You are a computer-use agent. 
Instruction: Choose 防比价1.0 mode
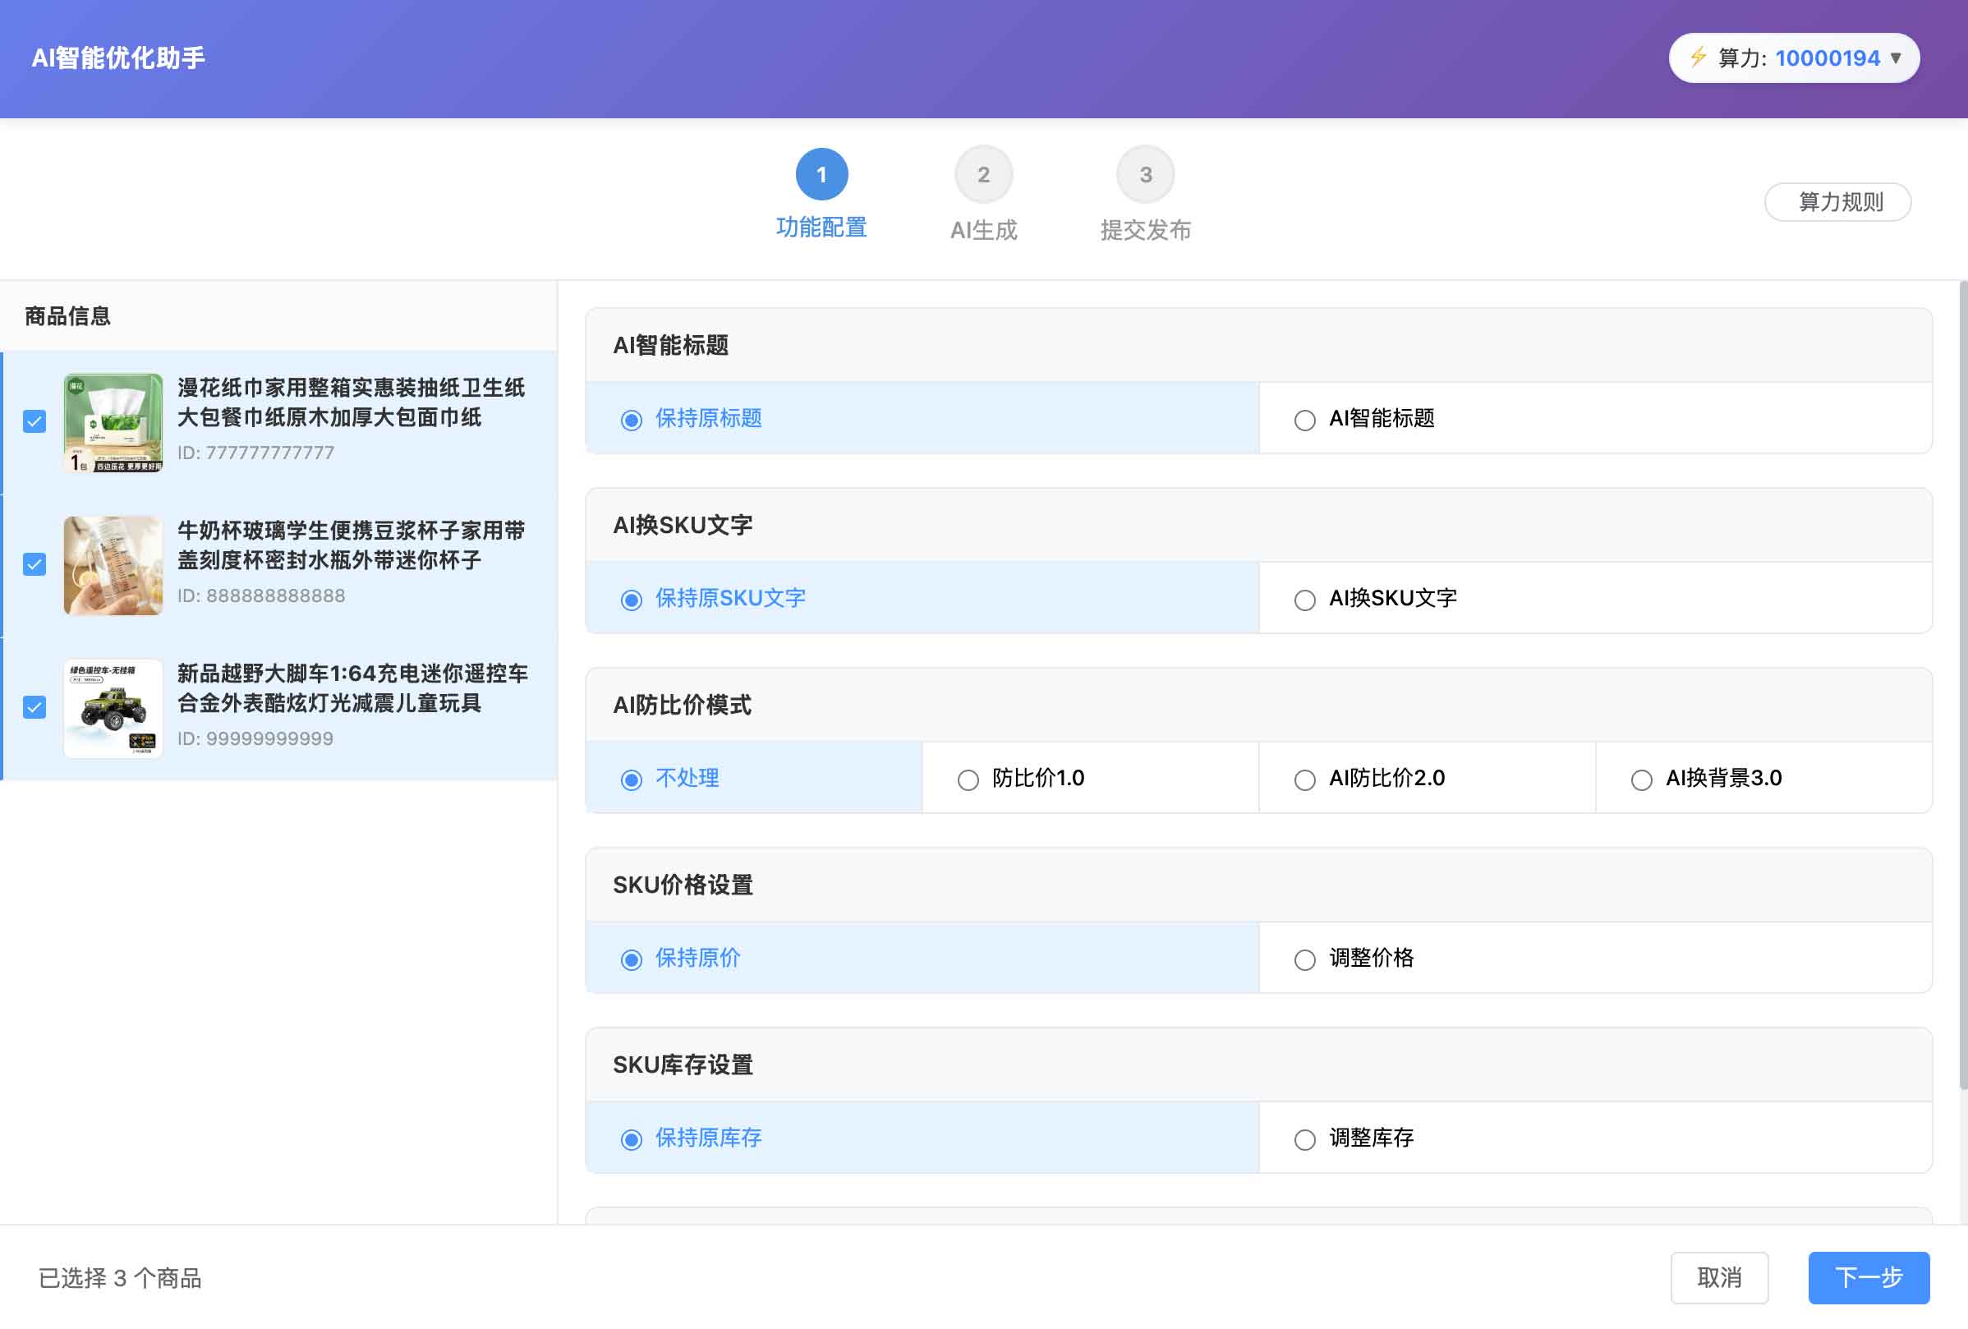pos(967,779)
